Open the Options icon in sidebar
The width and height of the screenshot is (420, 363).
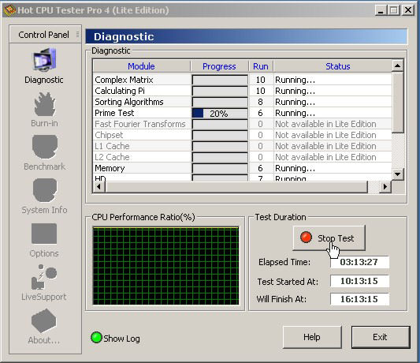[x=44, y=234]
